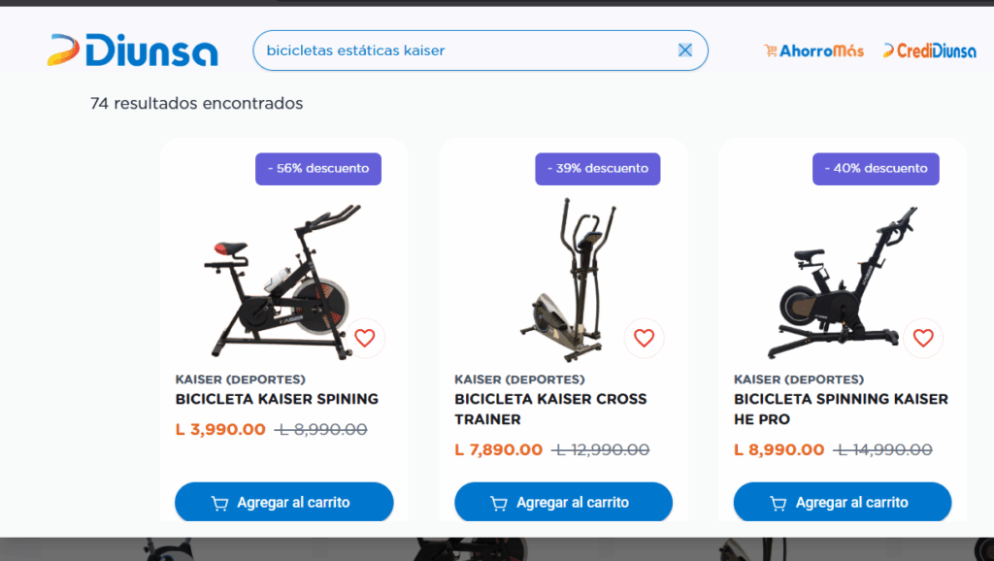The height and width of the screenshot is (561, 994).
Task: Click the 56% descuento badge
Action: (x=318, y=169)
